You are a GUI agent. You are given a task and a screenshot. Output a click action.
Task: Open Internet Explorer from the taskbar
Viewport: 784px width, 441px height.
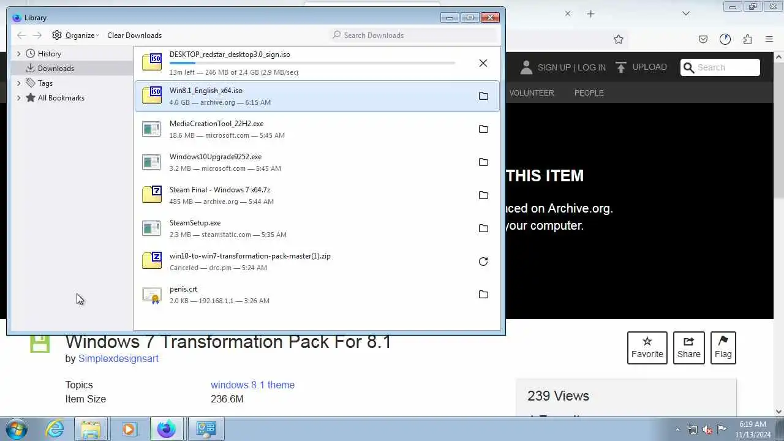pyautogui.click(x=55, y=429)
